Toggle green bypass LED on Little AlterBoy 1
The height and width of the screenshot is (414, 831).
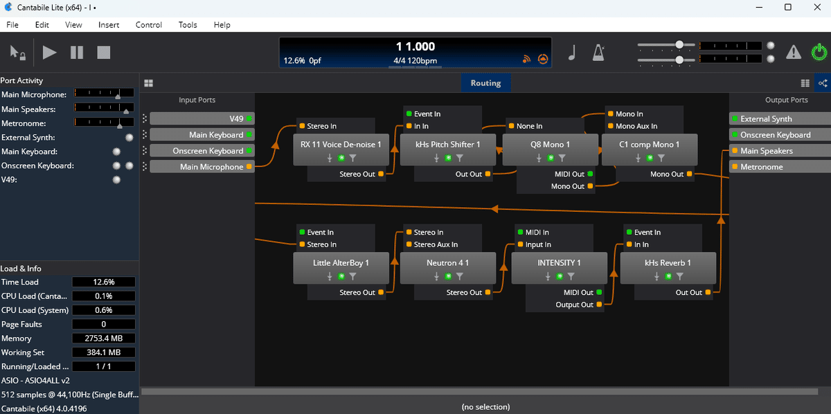point(341,276)
